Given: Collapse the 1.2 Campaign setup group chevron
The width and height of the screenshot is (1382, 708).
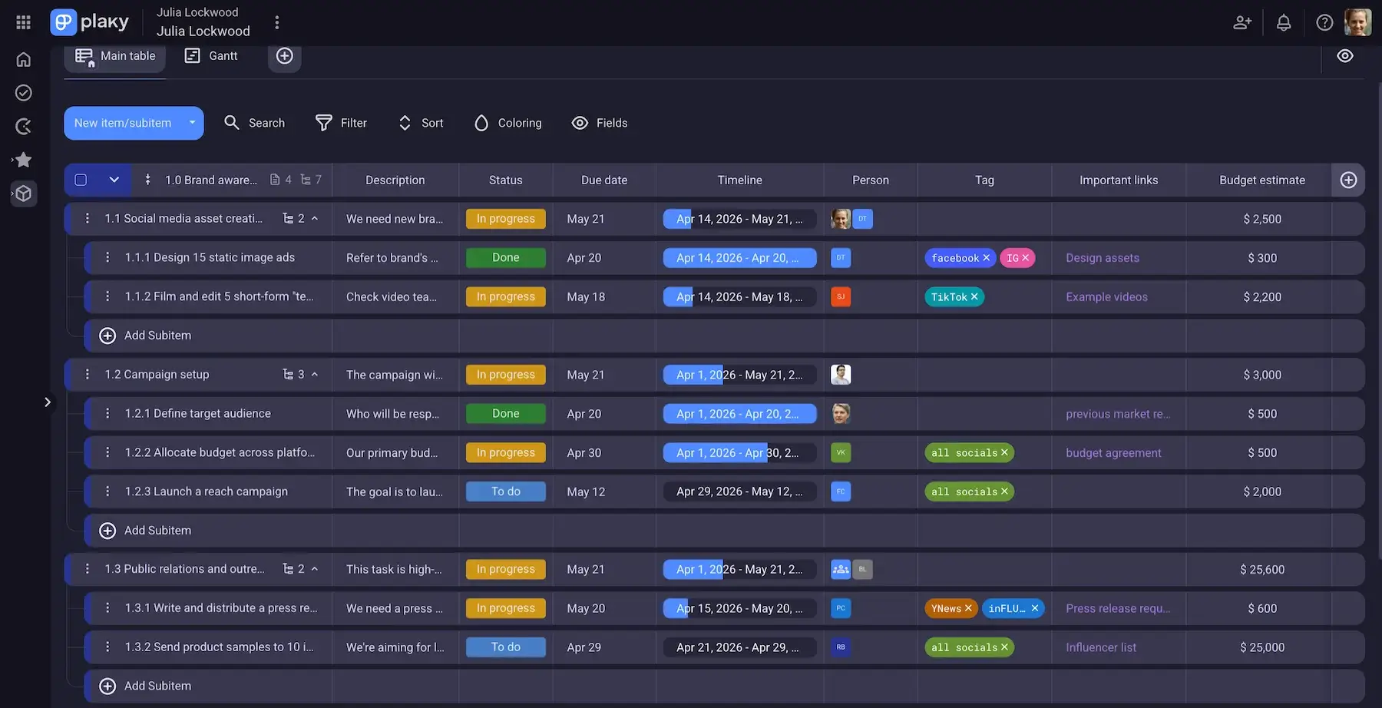Looking at the screenshot, I should click(313, 374).
